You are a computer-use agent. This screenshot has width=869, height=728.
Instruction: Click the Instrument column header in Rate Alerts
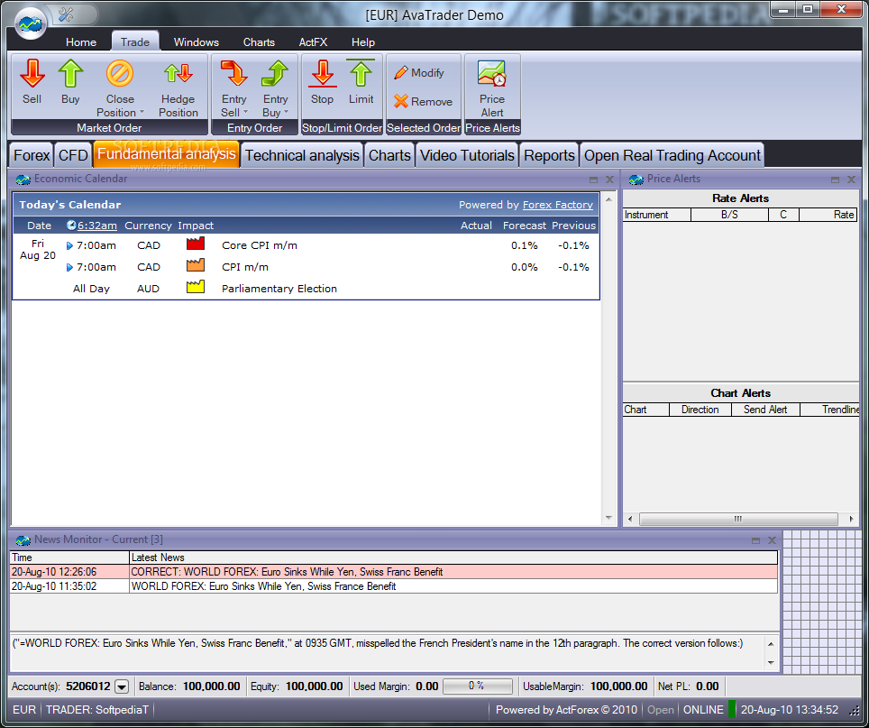(x=657, y=215)
